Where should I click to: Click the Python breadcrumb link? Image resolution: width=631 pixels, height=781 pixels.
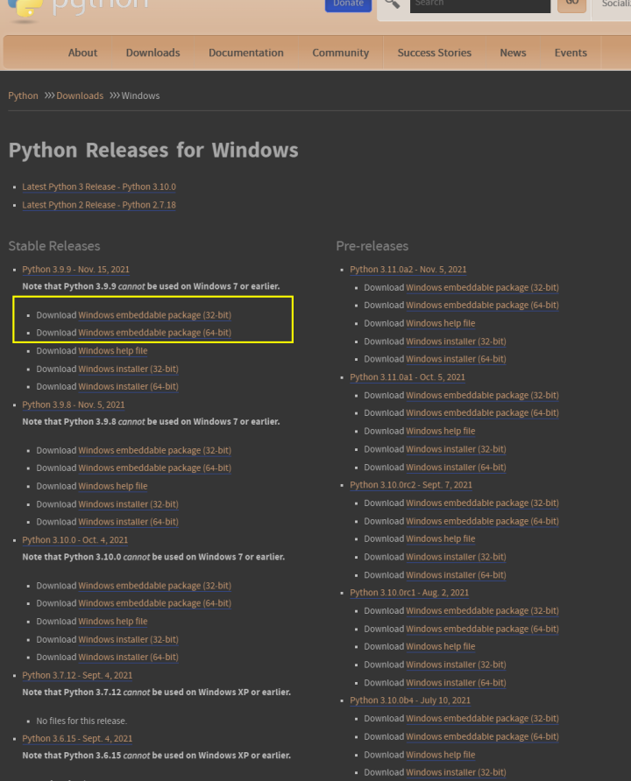[x=23, y=95]
